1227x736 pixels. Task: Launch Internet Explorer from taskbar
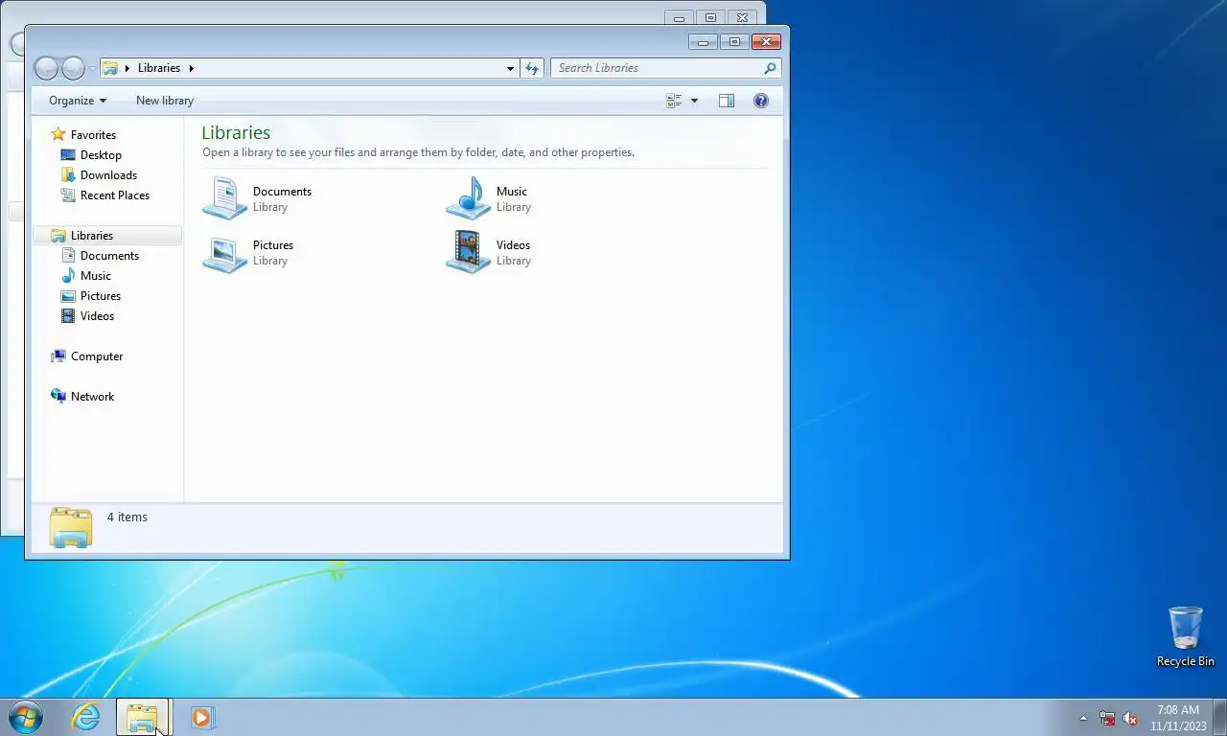coord(86,717)
